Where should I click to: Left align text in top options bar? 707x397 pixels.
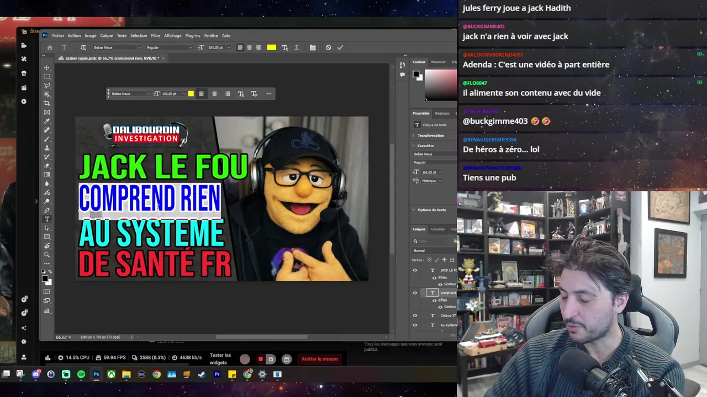tap(240, 47)
